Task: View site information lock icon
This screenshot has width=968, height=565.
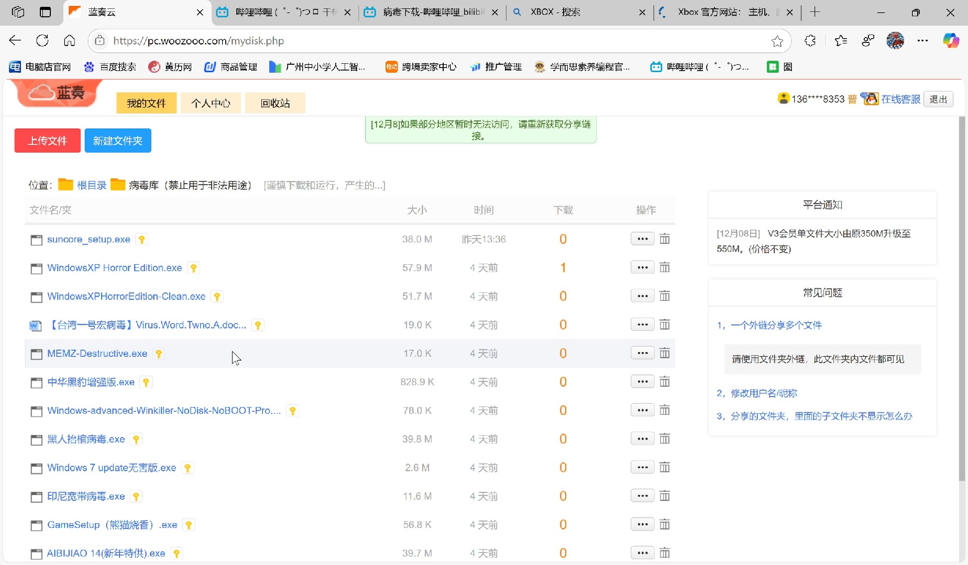Action: pos(100,41)
